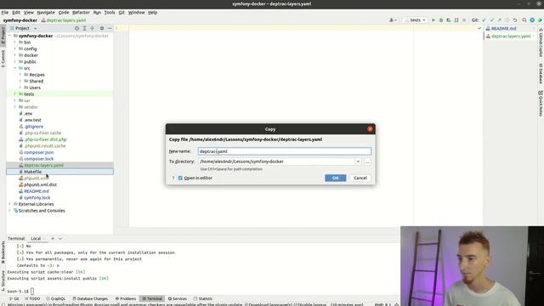Image resolution: width=544 pixels, height=306 pixels.
Task: Expand External Libraries node
Action: point(9,204)
